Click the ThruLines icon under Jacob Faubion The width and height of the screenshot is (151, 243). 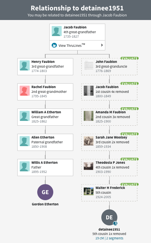point(54,45)
